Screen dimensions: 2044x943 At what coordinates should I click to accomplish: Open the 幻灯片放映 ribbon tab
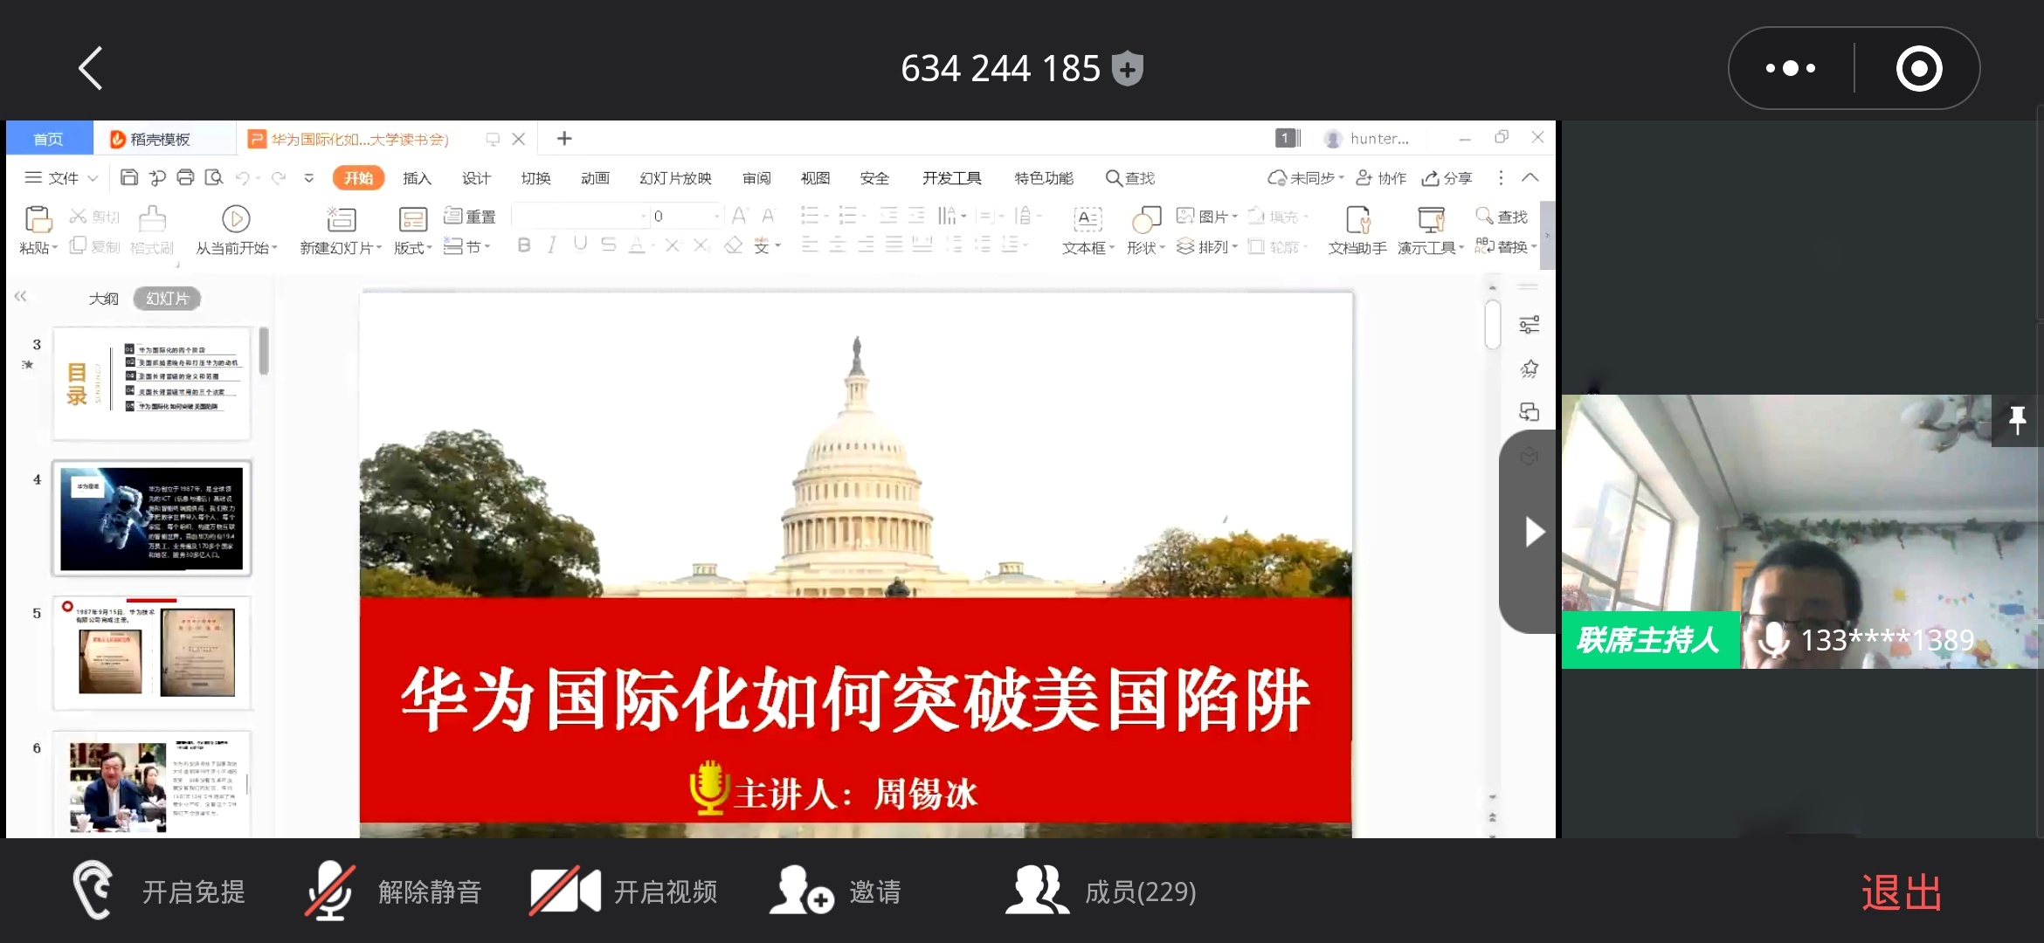point(675,178)
